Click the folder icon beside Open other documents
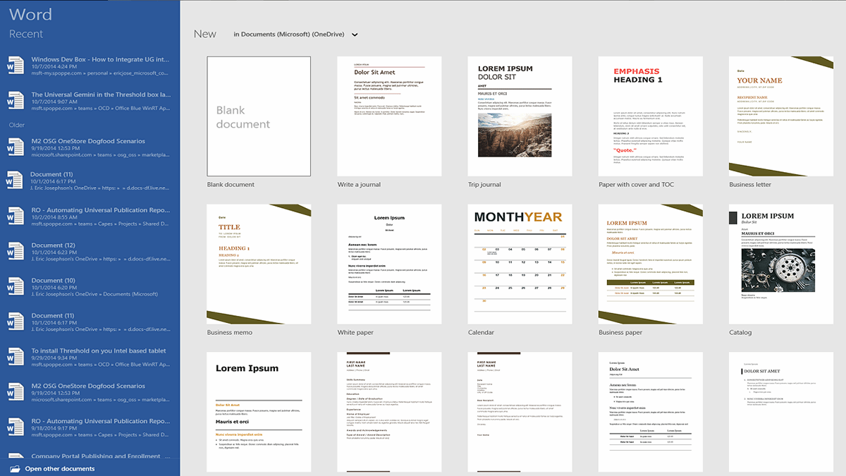Screen dimensions: 846x476 tap(15, 469)
